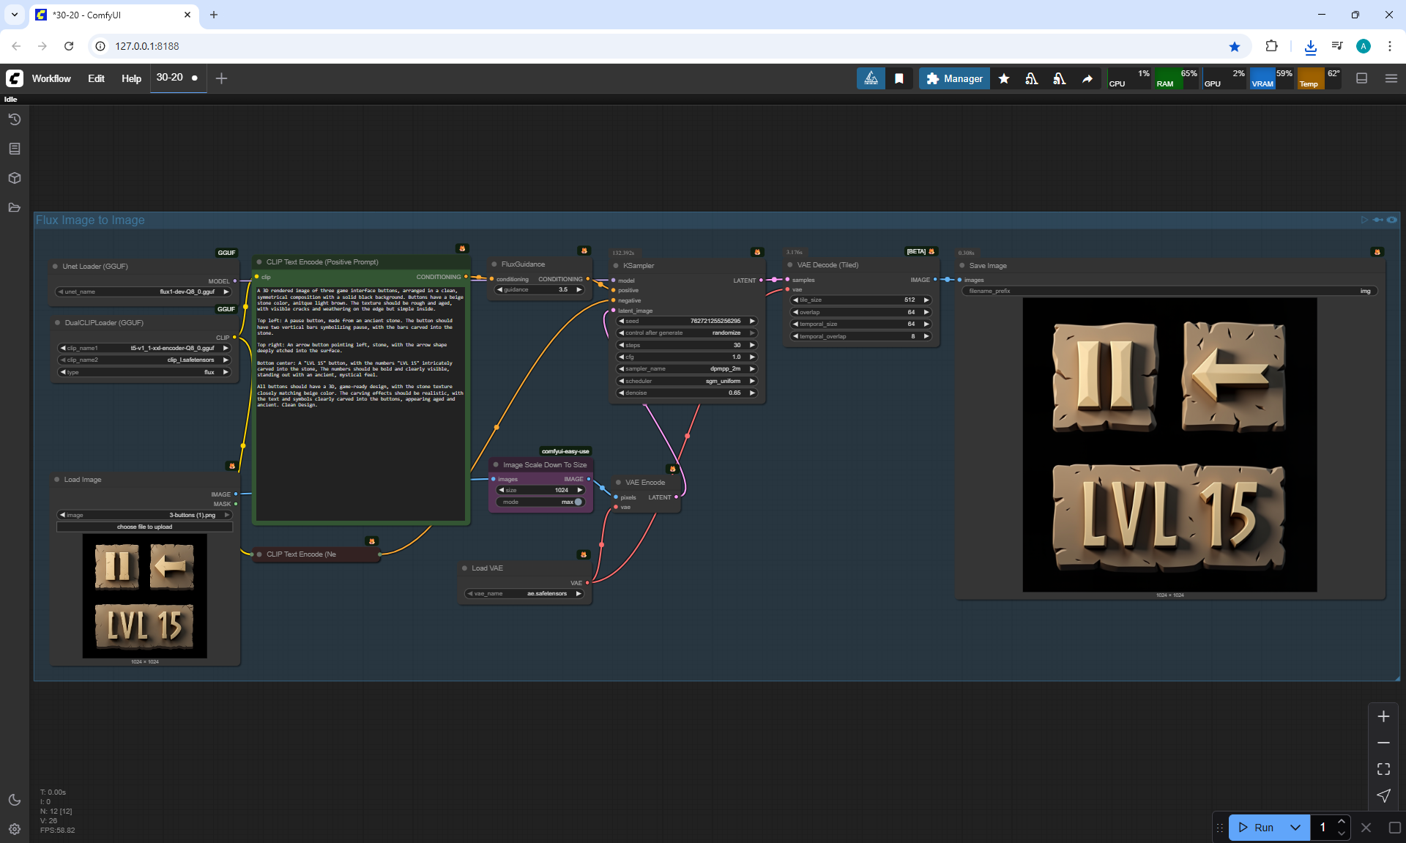Click the Manager button
This screenshot has width=1406, height=843.
tap(954, 78)
